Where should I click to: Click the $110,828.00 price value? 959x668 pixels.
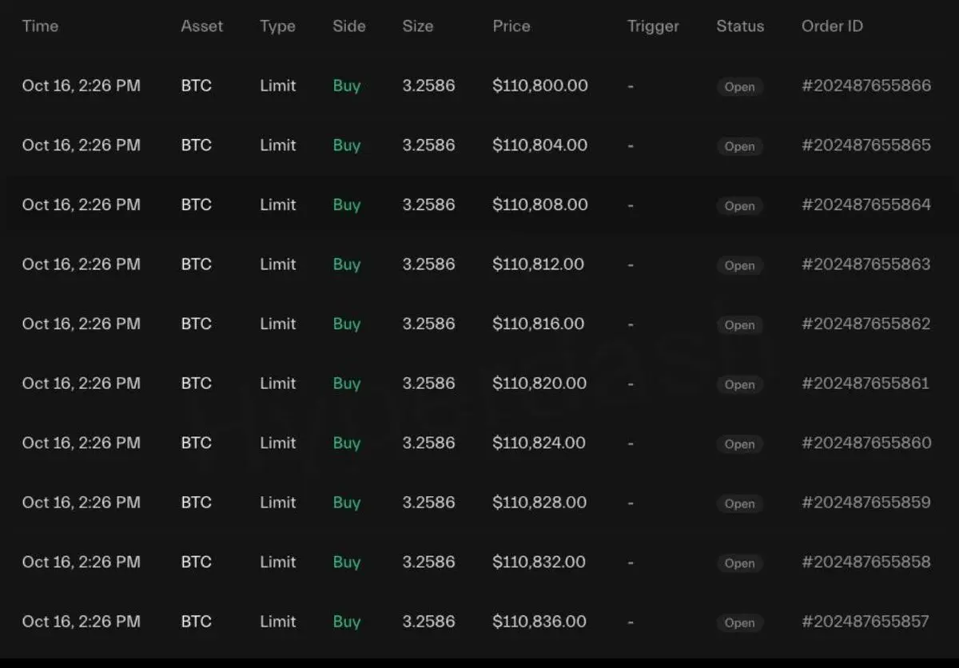click(539, 503)
